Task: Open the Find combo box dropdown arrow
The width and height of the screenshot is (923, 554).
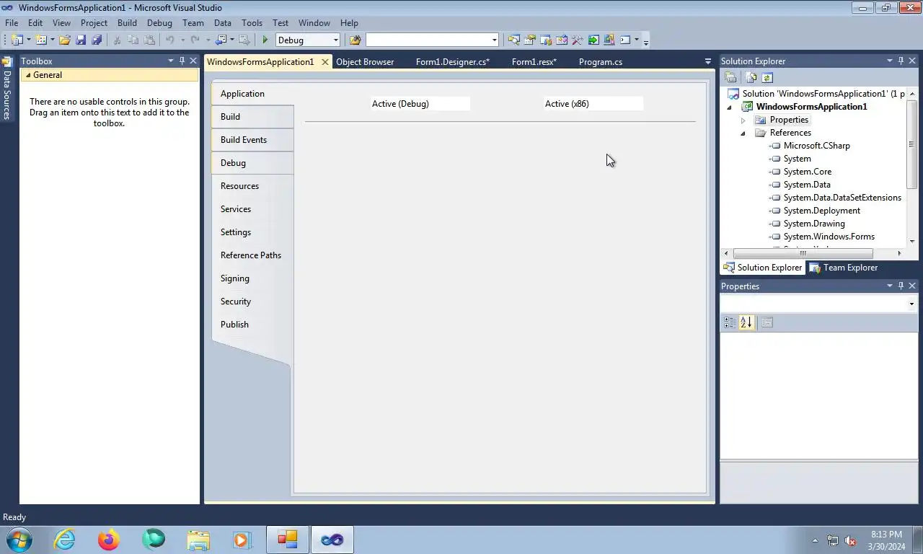Action: 494,40
